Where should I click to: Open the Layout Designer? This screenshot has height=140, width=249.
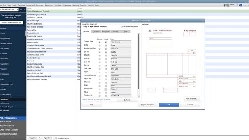tap(148, 105)
